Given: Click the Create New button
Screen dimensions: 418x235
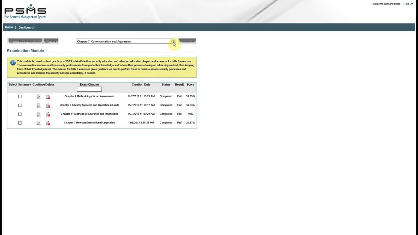Looking at the screenshot, I should tap(187, 41).
